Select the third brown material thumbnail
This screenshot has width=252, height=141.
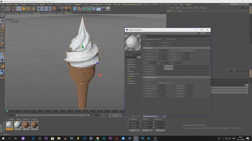click(x=26, y=125)
